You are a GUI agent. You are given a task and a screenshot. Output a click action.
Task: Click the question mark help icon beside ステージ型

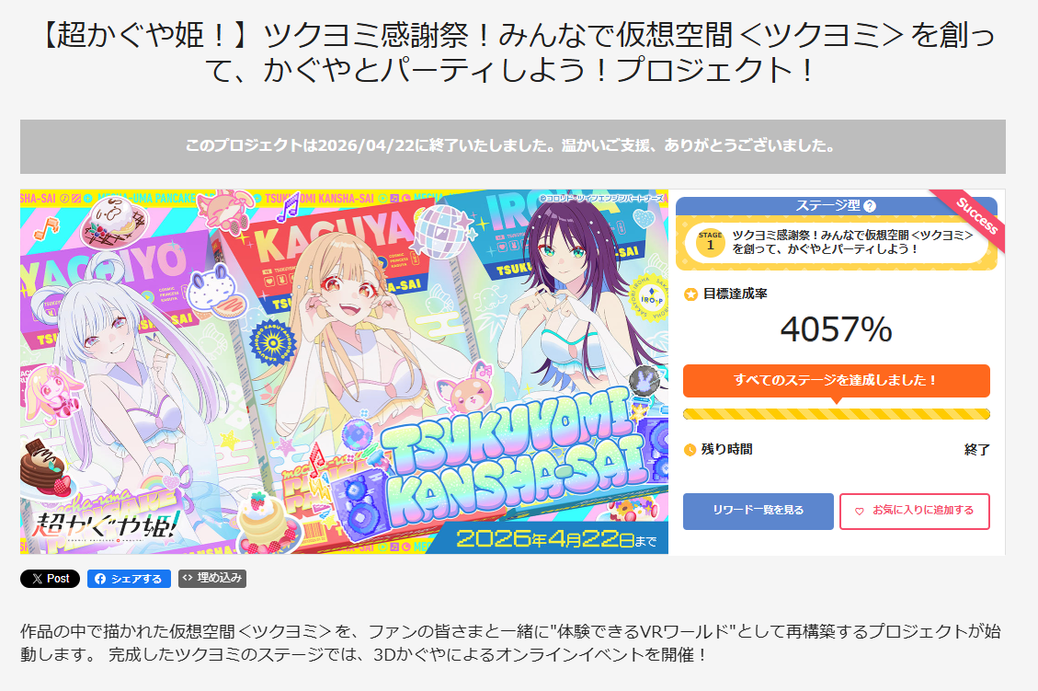coord(870,206)
